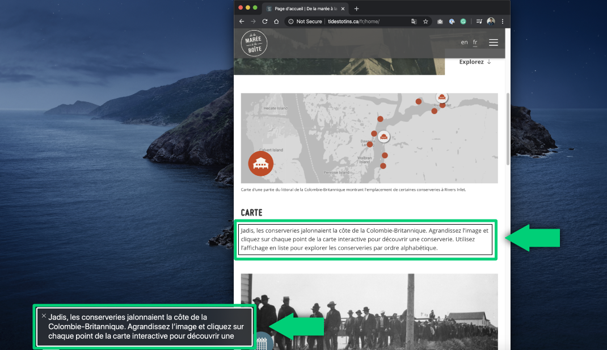607x350 pixels.
Task: Click the browser forward arrow
Action: 253,22
